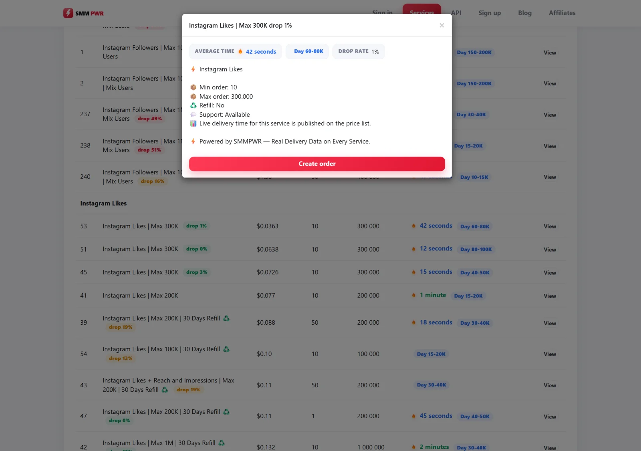View service 237 Instagram Followers details

coord(550,115)
